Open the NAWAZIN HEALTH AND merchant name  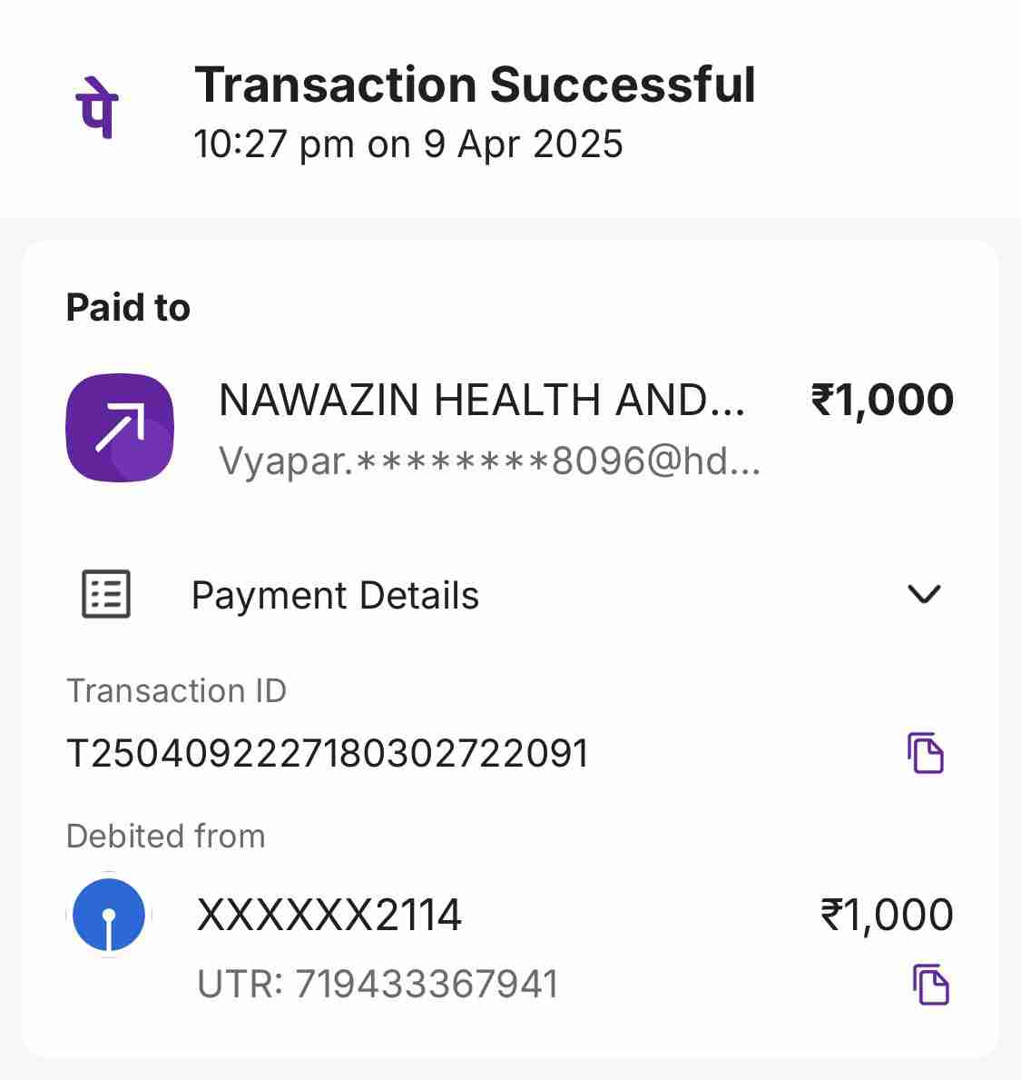(481, 401)
